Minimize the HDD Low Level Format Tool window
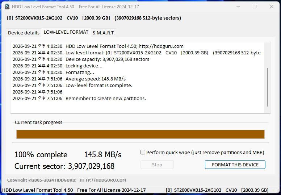The height and width of the screenshot is (195, 281). coord(238,7)
